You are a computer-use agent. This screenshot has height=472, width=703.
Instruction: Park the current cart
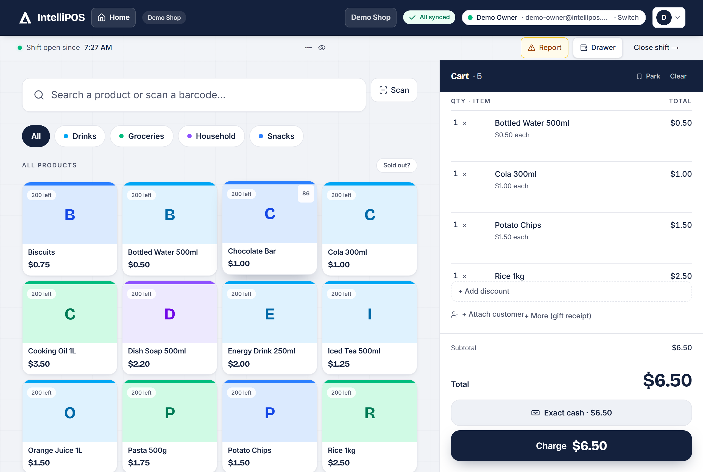tap(648, 76)
